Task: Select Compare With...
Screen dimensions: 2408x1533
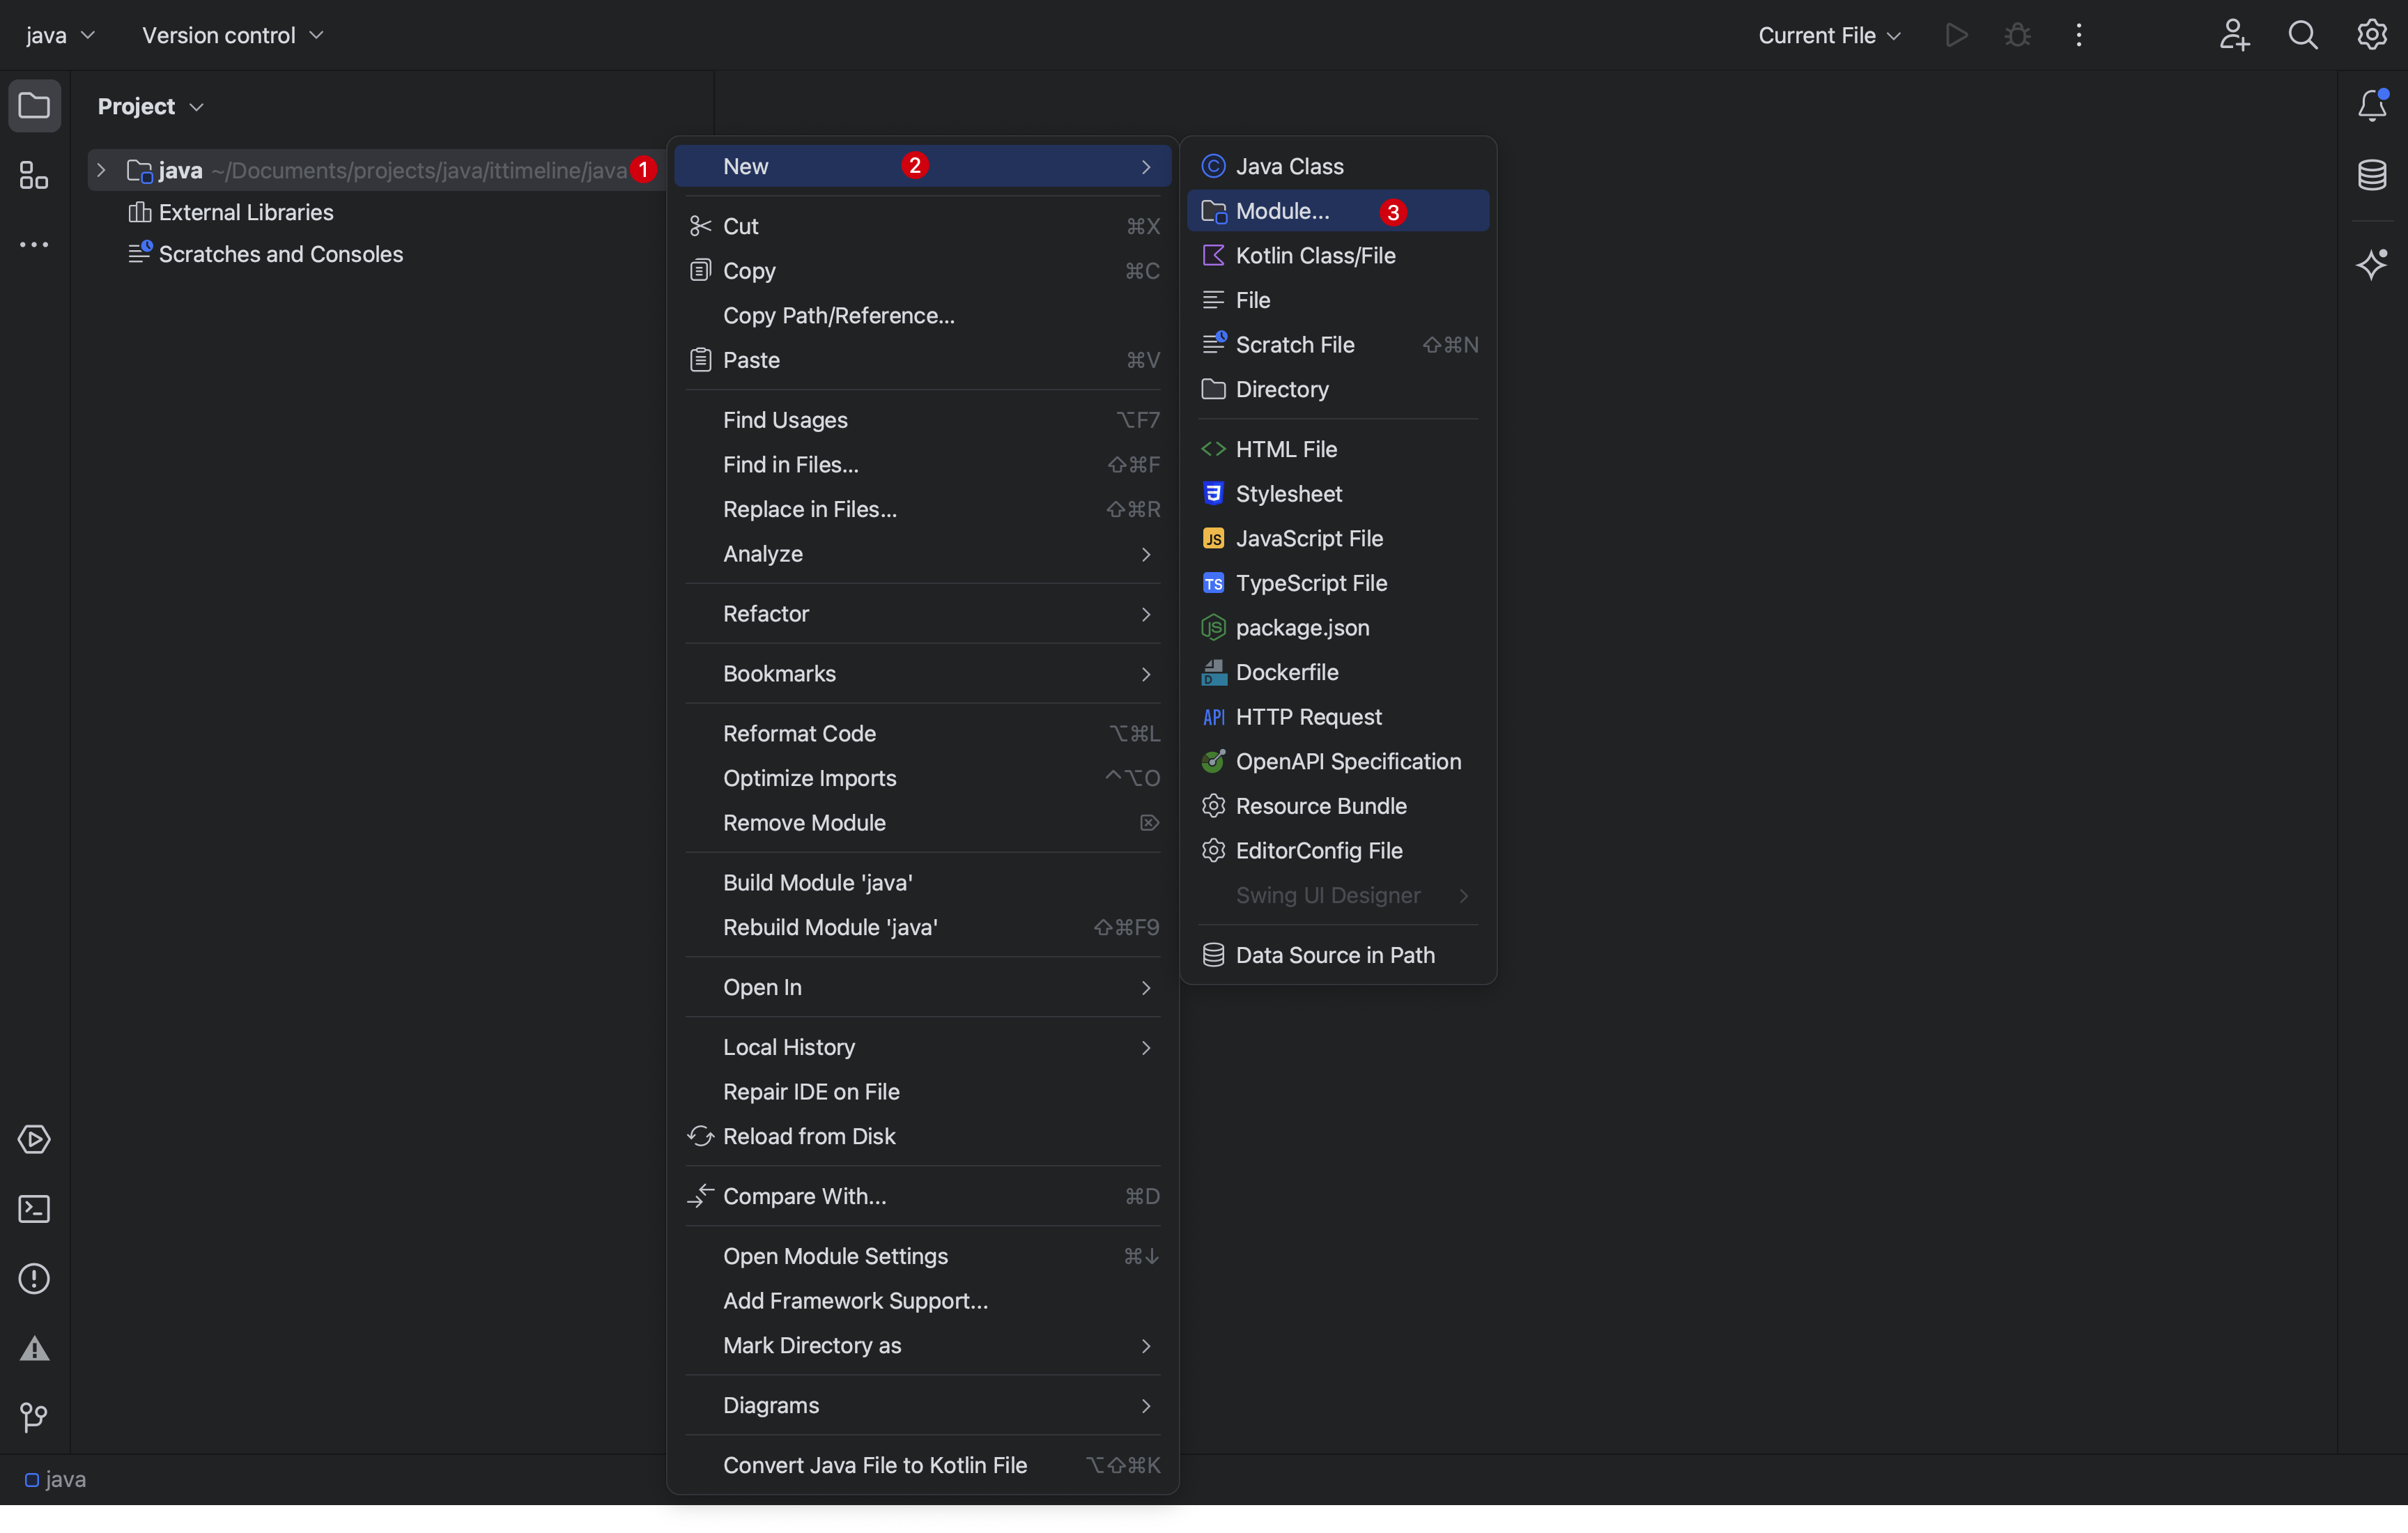Action: click(x=922, y=1196)
